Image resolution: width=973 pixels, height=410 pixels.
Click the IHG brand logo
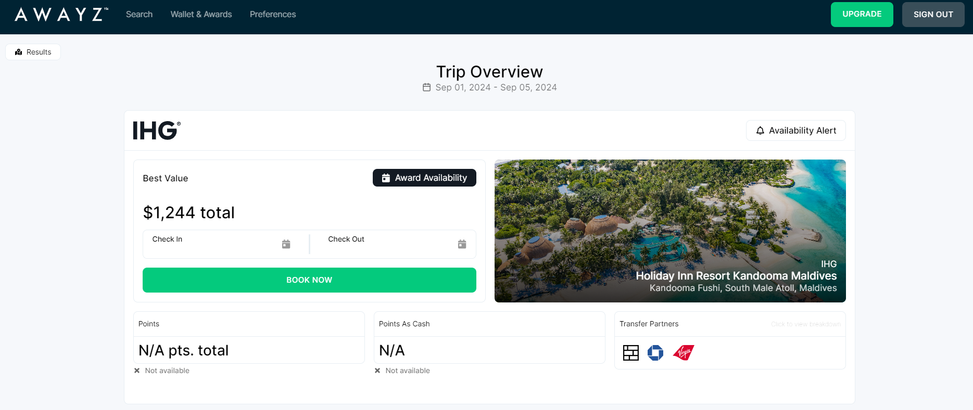[x=157, y=130]
